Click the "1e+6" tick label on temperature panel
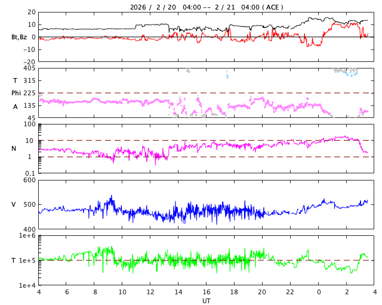Screen dimensions: 382x305 coord(27,236)
